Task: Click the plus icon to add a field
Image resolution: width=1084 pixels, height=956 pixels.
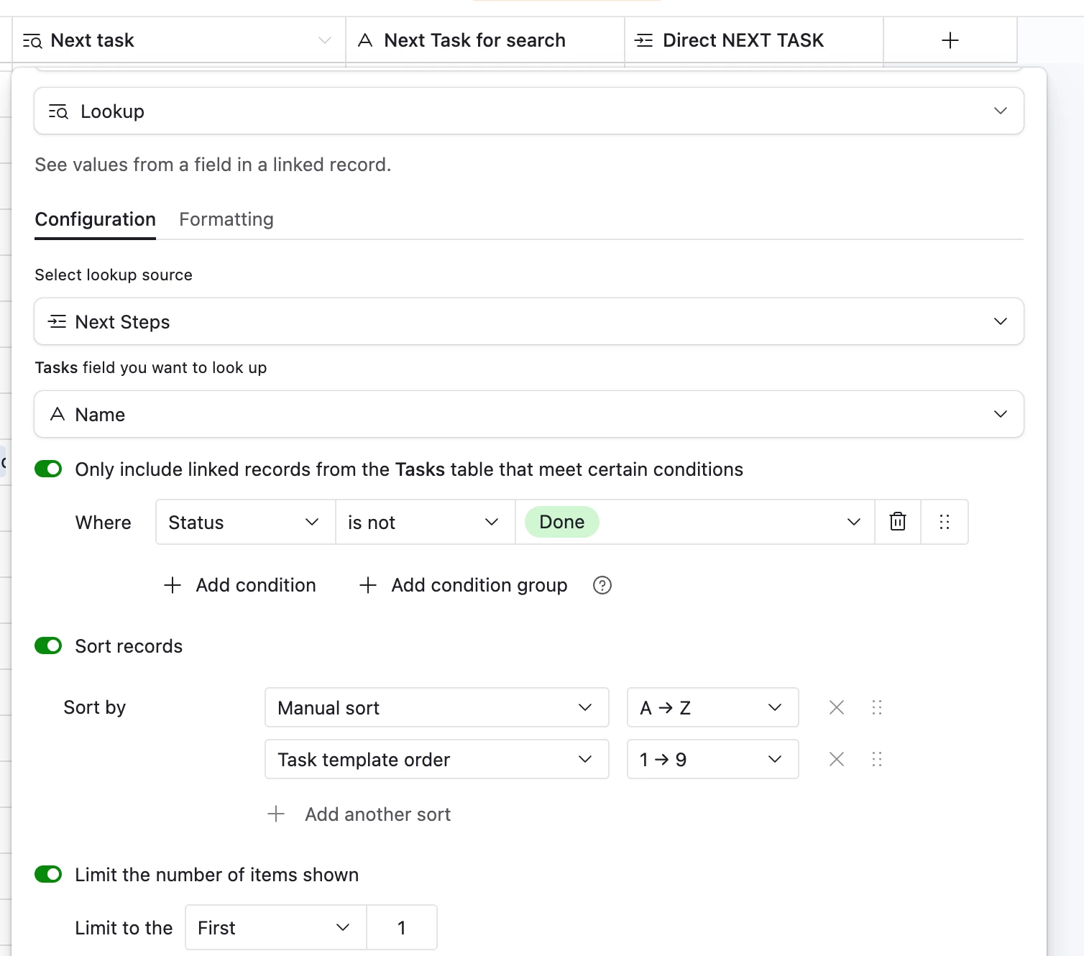Action: pyautogui.click(x=950, y=40)
